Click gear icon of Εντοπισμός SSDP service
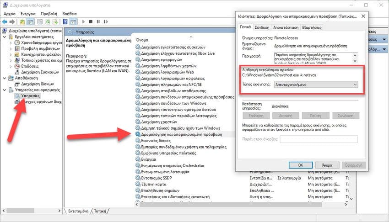 138,178
